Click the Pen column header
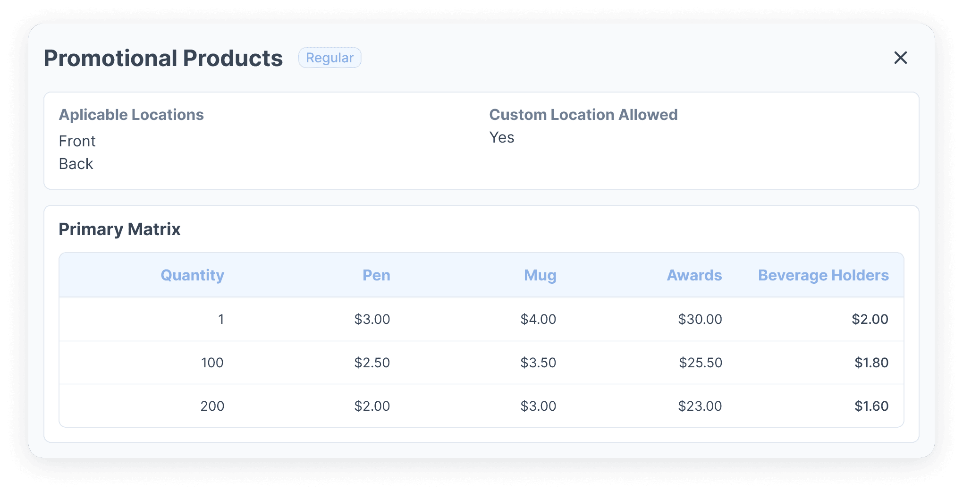Screen dimensions: 963x491 click(x=376, y=275)
